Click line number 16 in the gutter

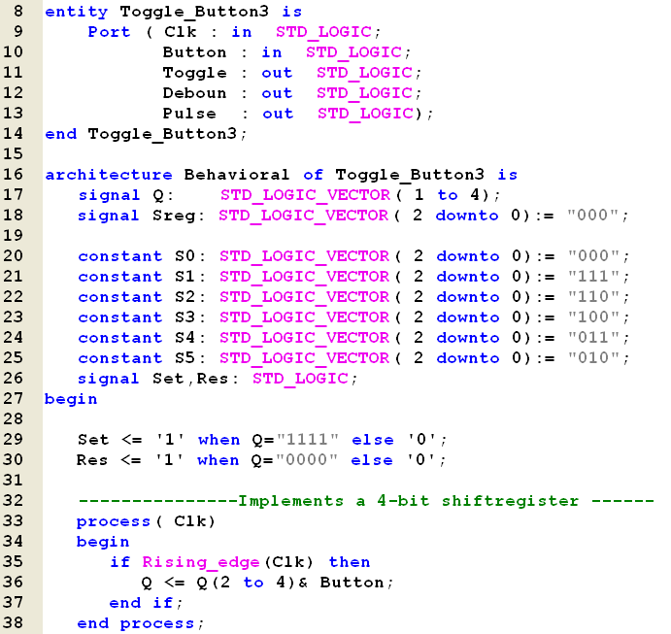click(14, 174)
